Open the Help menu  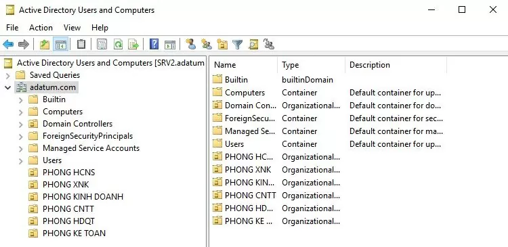100,28
